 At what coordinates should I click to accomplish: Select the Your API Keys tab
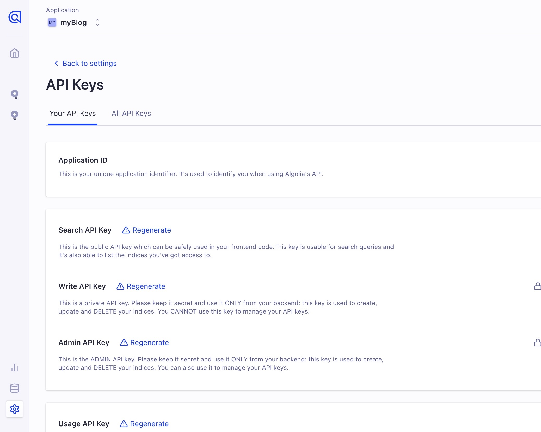click(x=73, y=114)
